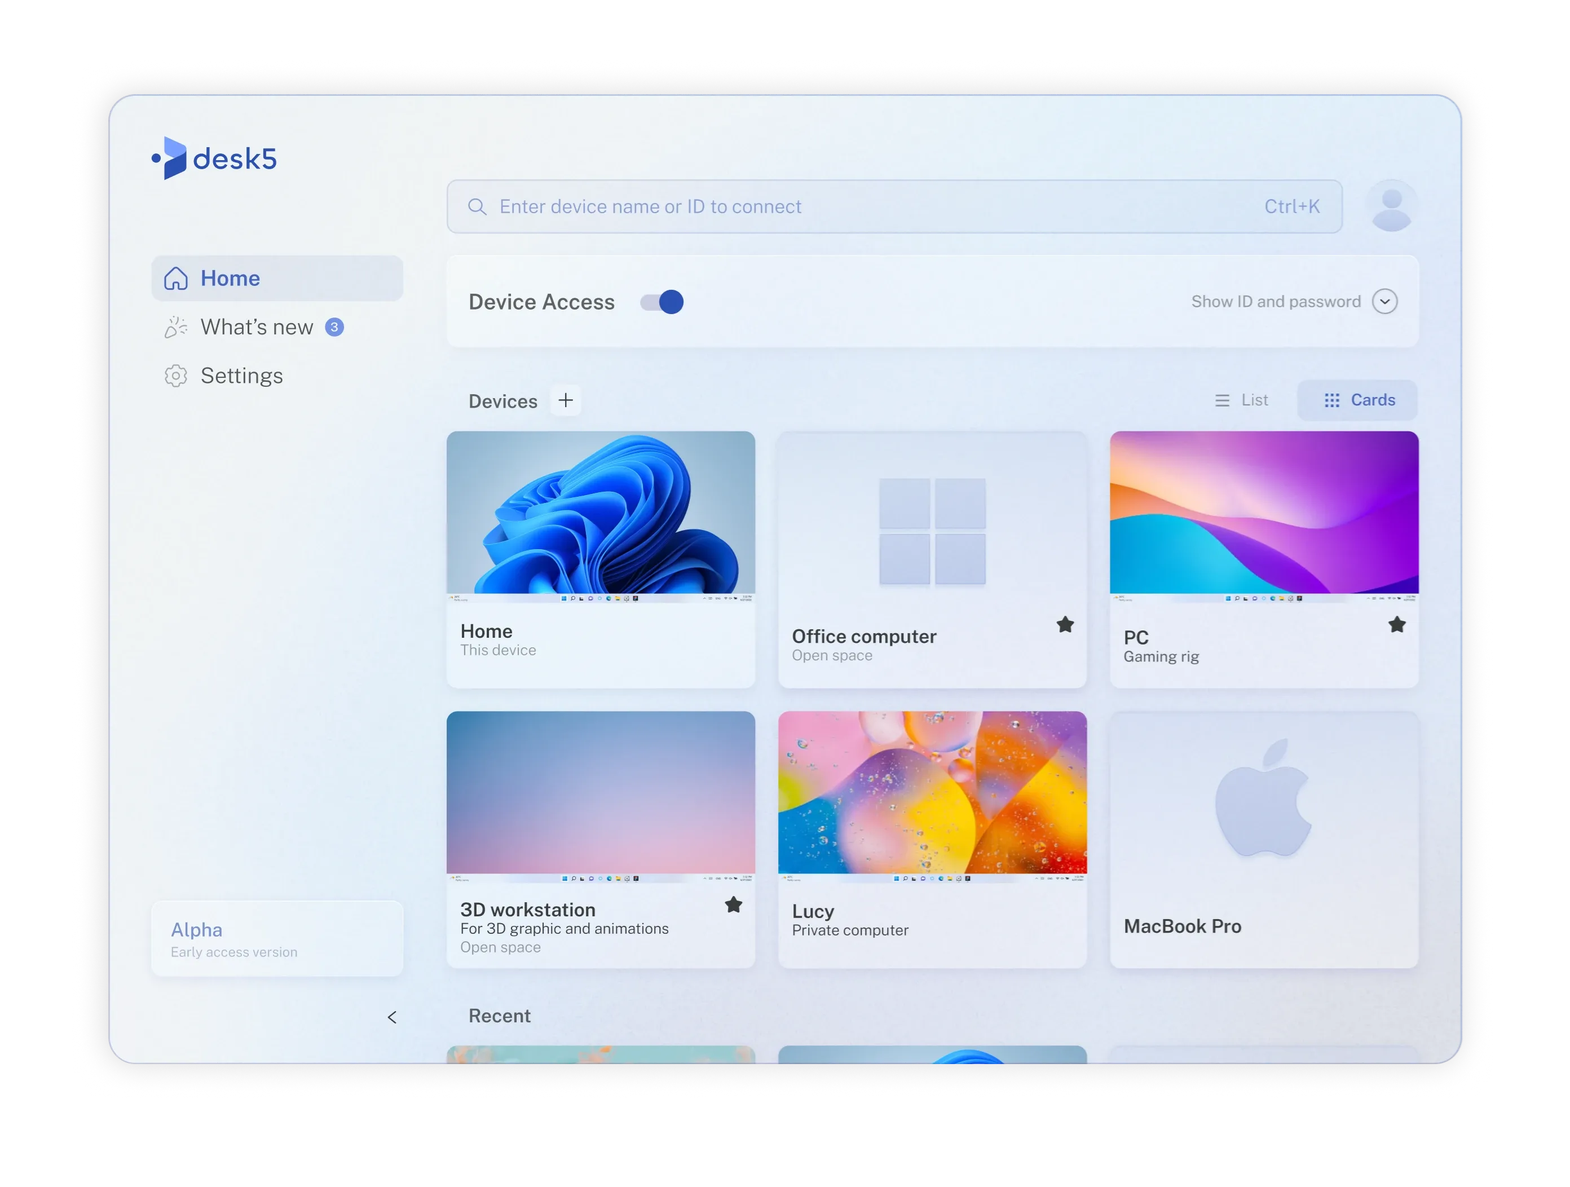This screenshot has height=1187, width=1570.
Task: Select the Home icon in the sidebar
Action: (175, 278)
